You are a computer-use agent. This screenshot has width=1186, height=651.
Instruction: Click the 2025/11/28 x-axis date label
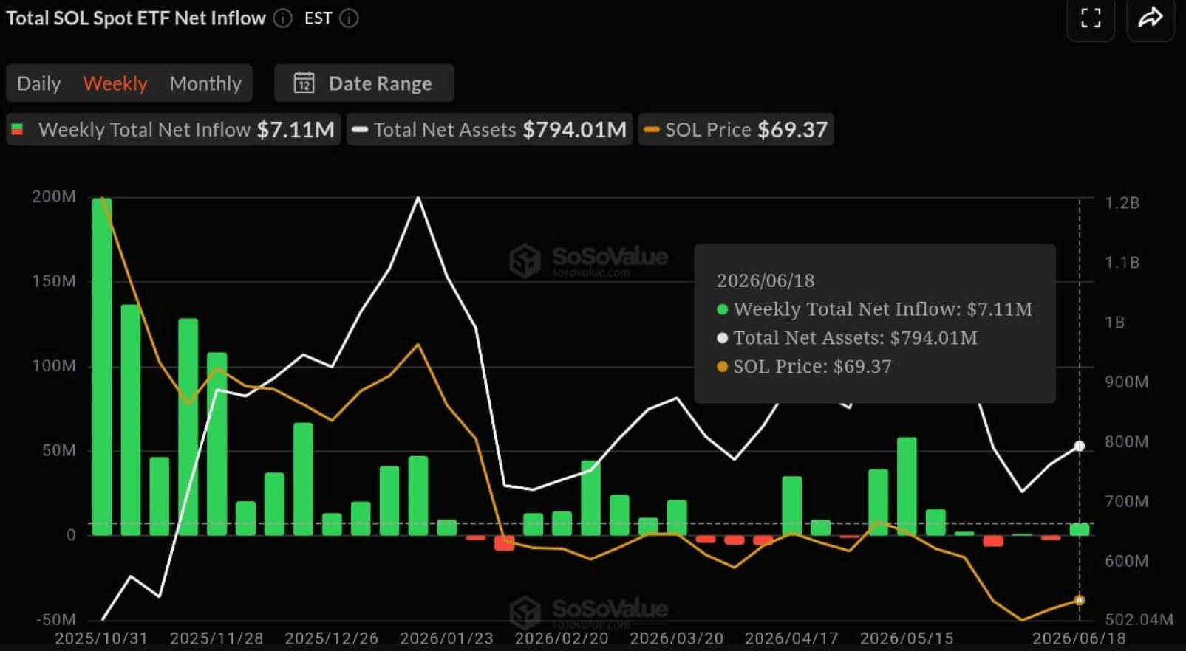[x=217, y=638]
